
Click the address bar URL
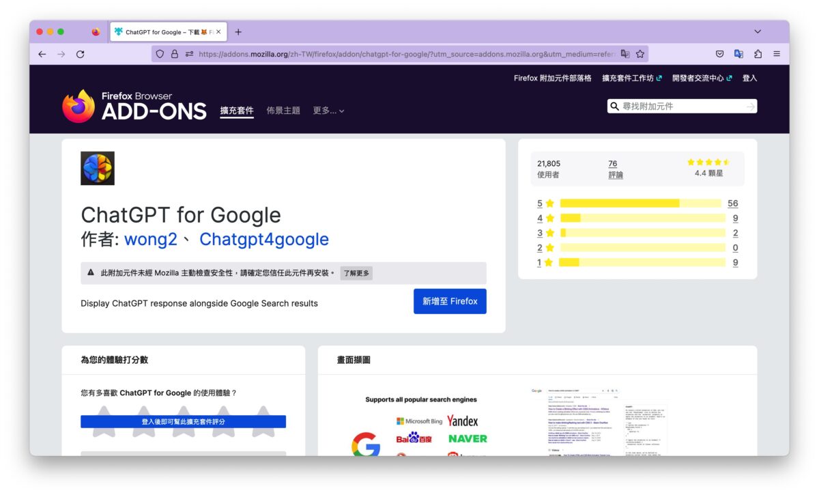(x=406, y=54)
